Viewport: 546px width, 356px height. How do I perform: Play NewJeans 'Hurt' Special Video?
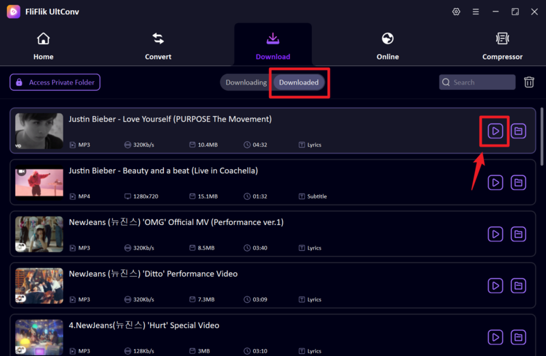pos(495,337)
